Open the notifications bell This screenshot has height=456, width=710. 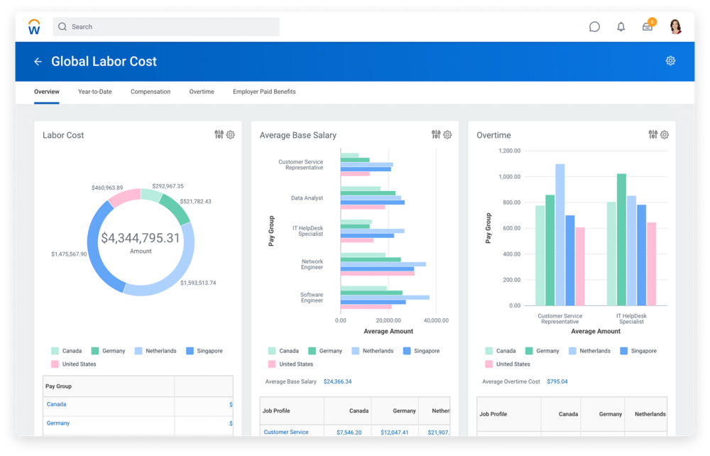tap(621, 26)
